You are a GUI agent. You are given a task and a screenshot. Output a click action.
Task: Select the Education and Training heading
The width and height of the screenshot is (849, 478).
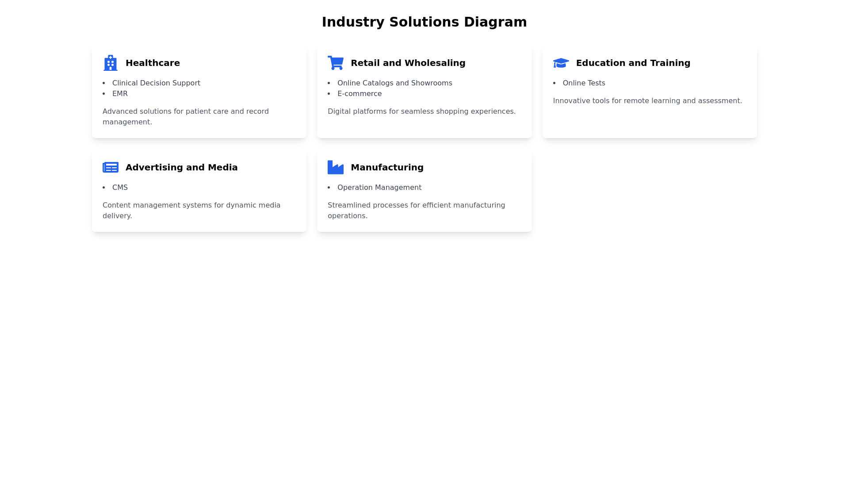633,63
